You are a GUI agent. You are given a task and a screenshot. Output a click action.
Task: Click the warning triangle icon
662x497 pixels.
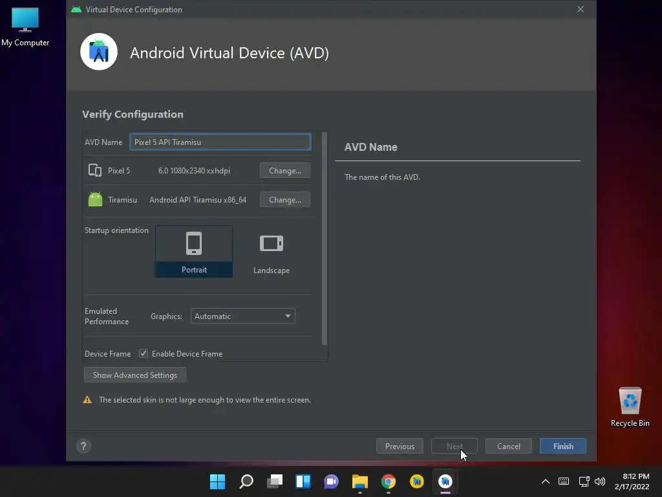click(x=87, y=400)
